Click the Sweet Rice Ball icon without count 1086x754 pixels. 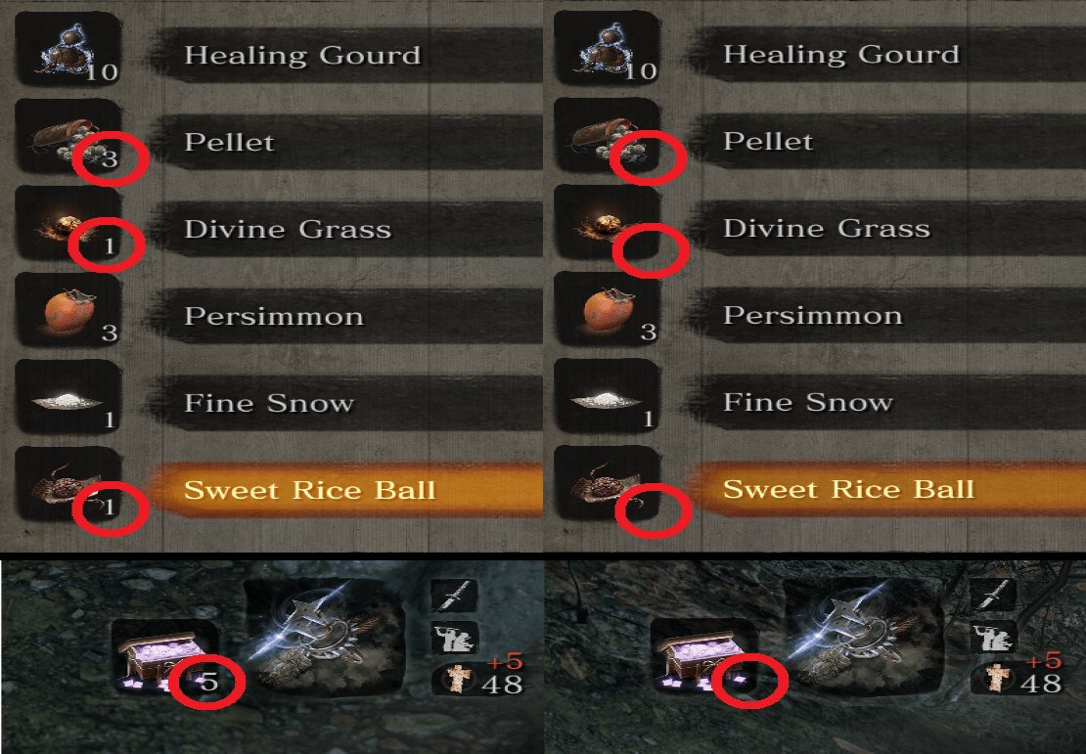point(607,483)
